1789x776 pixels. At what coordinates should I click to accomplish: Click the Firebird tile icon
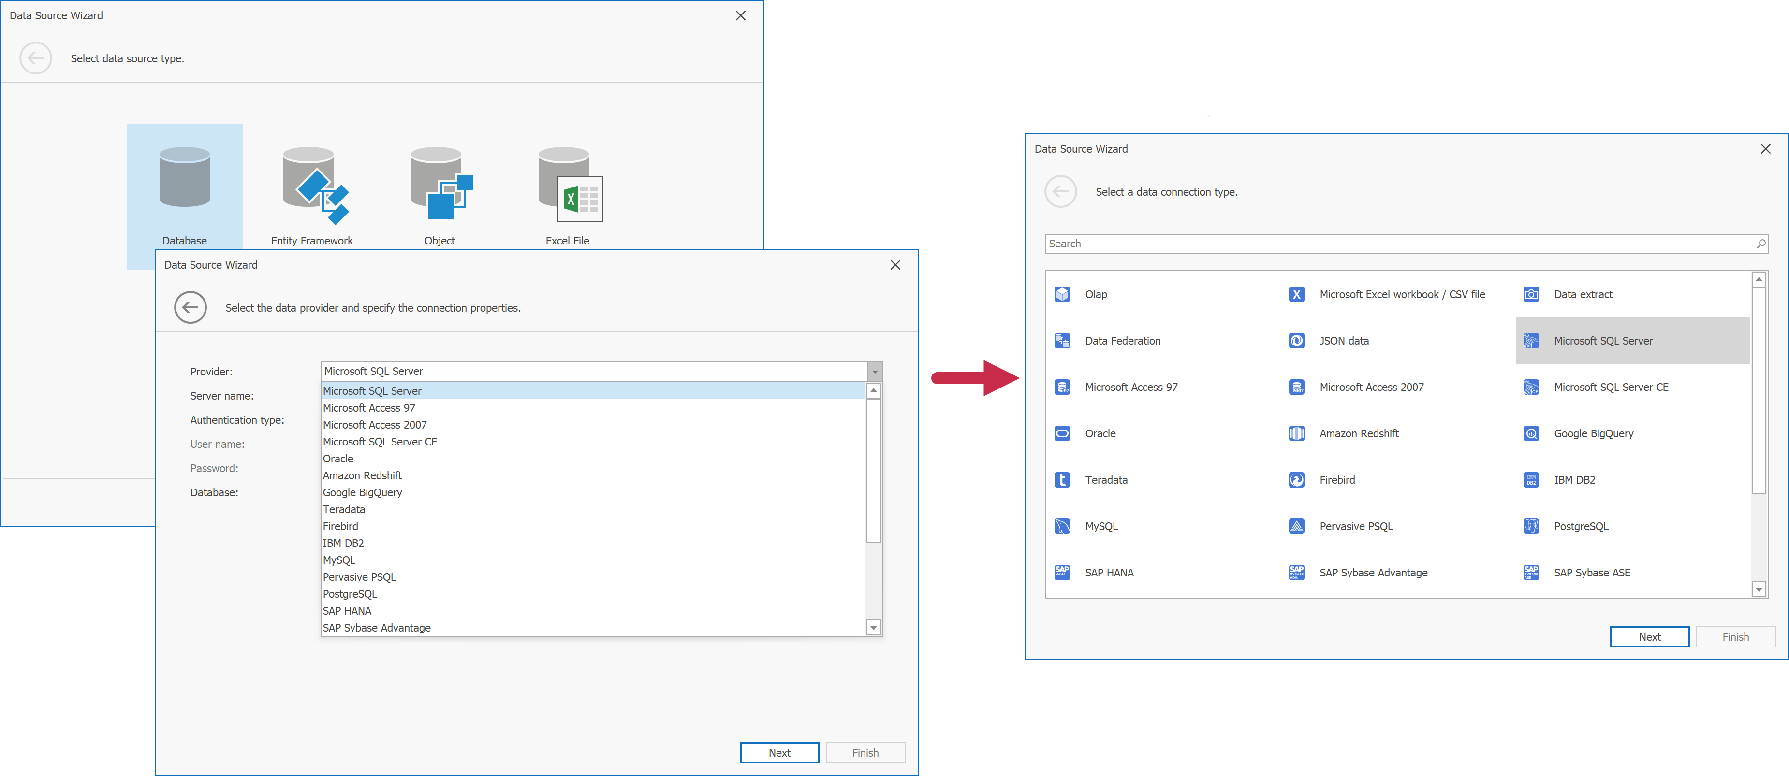pos(1296,480)
